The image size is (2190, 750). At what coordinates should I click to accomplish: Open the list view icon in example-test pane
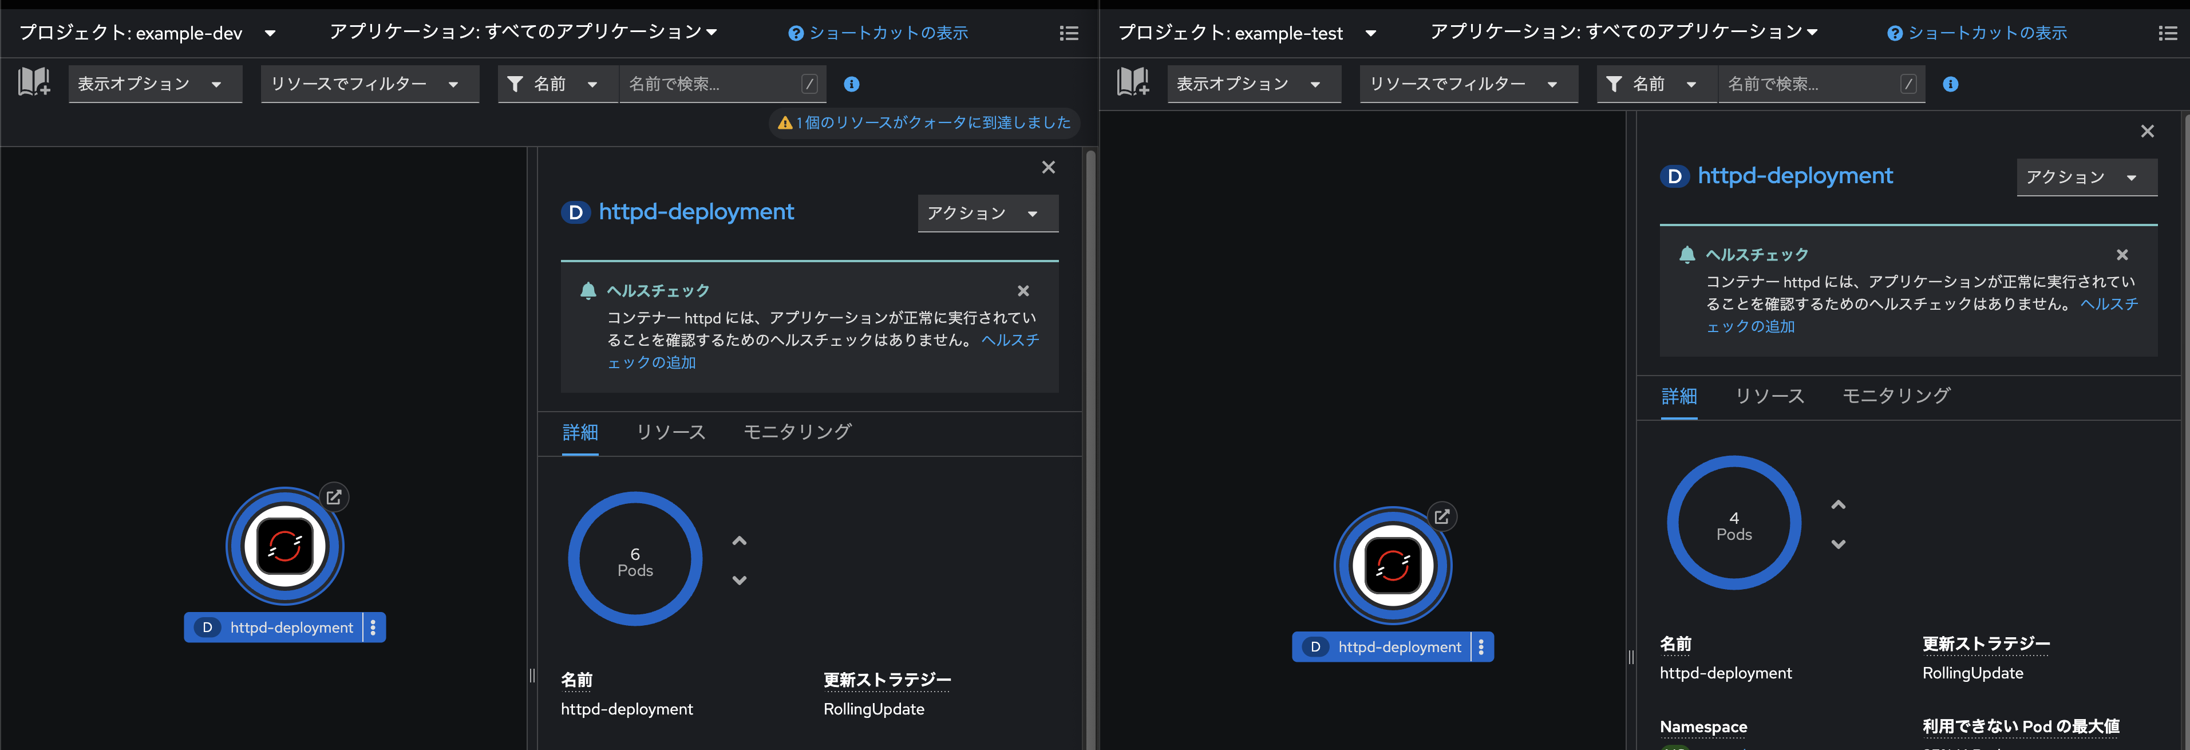coord(2167,33)
